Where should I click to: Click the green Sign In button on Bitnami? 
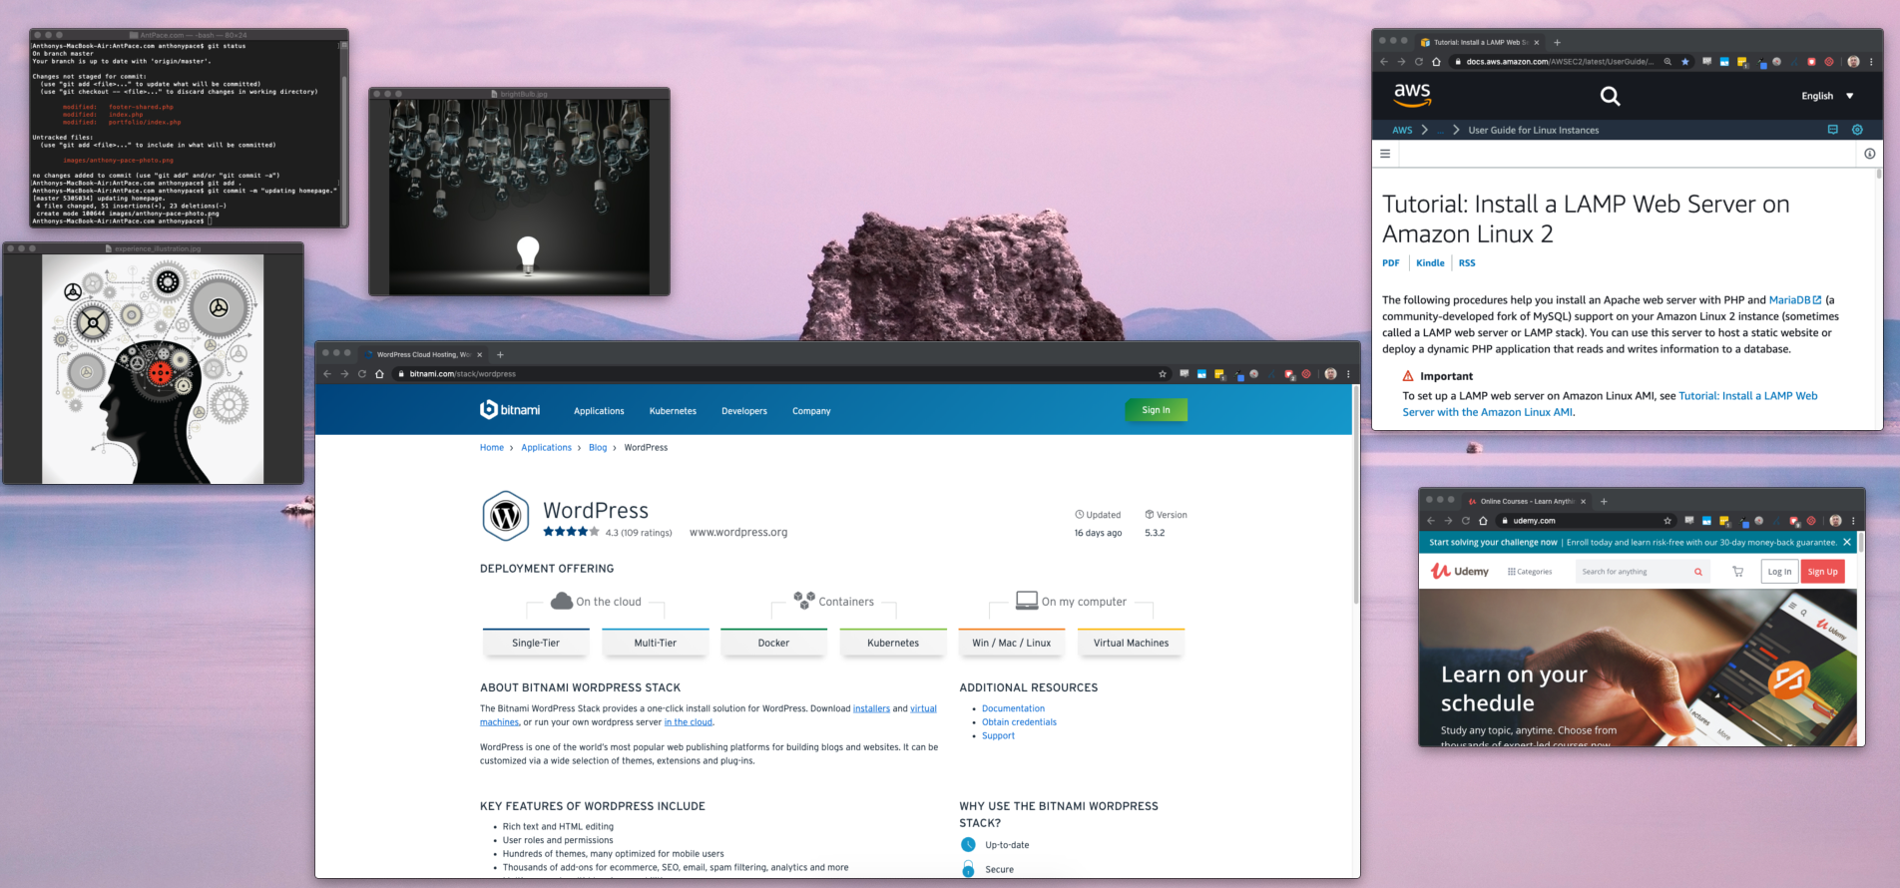pyautogui.click(x=1156, y=410)
